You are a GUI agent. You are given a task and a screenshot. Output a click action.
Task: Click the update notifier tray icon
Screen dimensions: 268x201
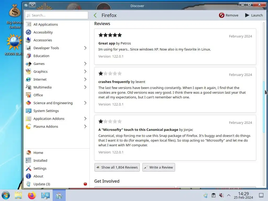pyautogui.click(x=206, y=195)
